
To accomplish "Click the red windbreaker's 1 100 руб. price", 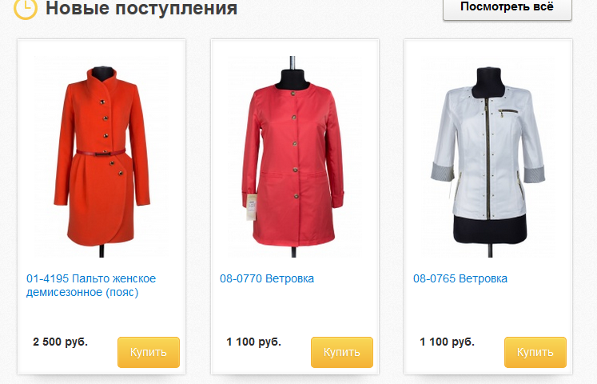I will pos(253,342).
